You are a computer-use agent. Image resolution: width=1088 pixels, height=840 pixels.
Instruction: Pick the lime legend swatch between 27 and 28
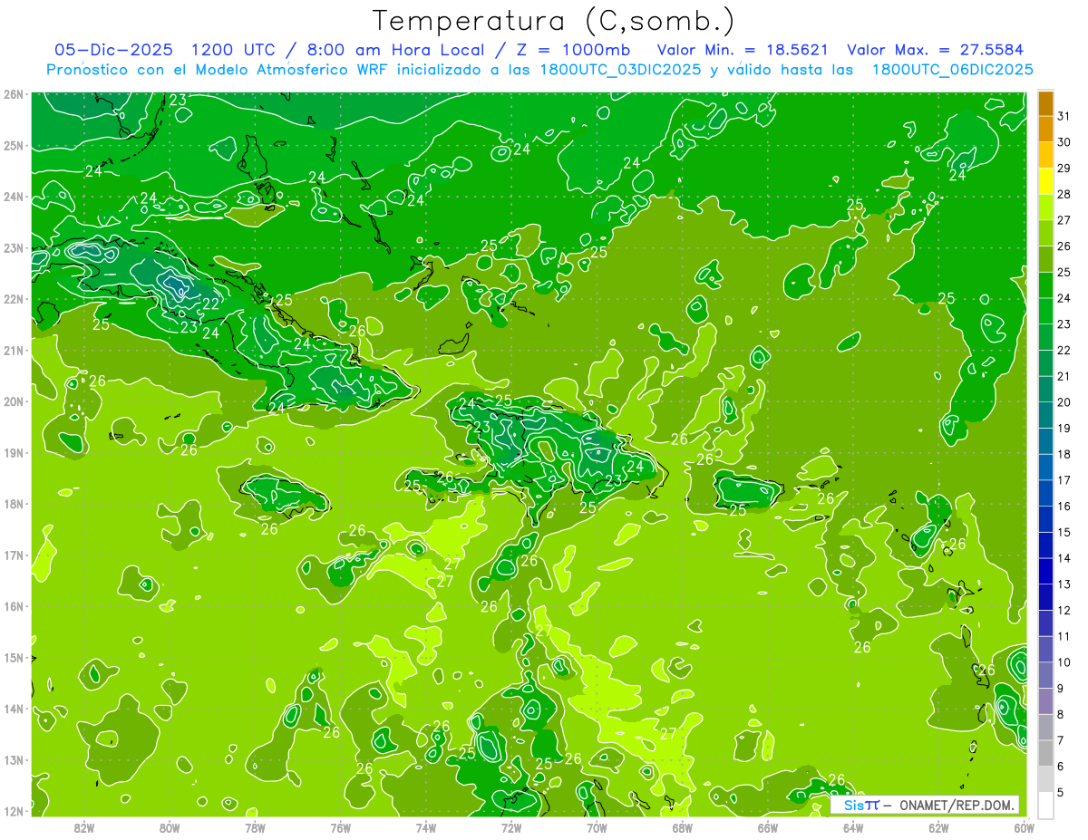pyautogui.click(x=1045, y=208)
